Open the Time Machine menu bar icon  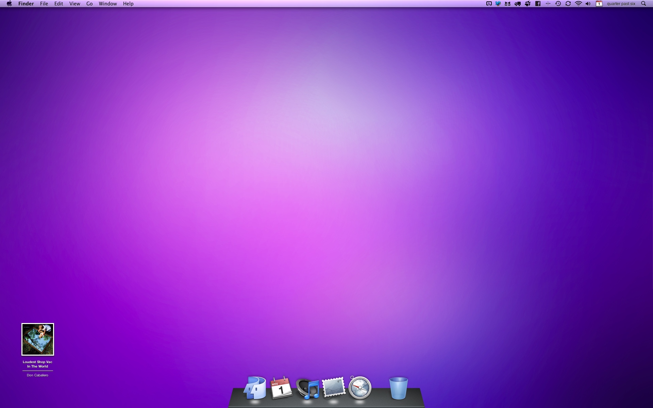(558, 4)
